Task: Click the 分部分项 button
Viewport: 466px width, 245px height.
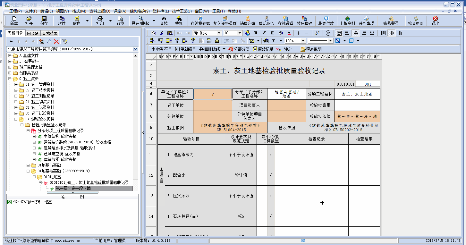Action: point(239,49)
